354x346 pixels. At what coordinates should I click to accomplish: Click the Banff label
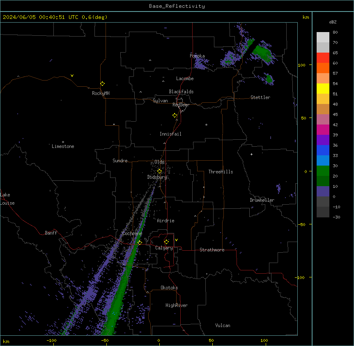(x=51, y=233)
